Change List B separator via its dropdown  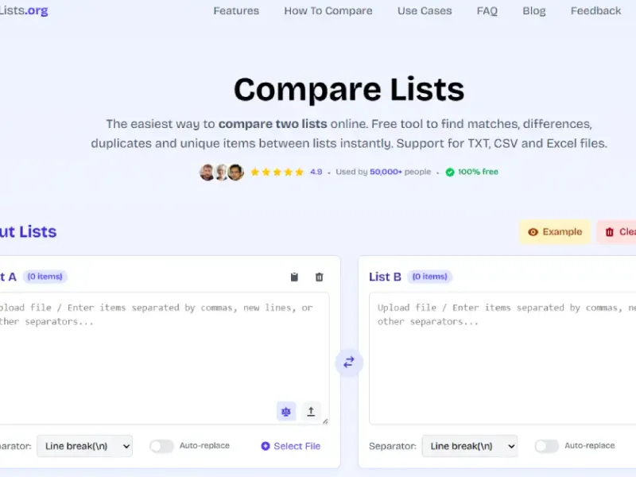pos(470,446)
